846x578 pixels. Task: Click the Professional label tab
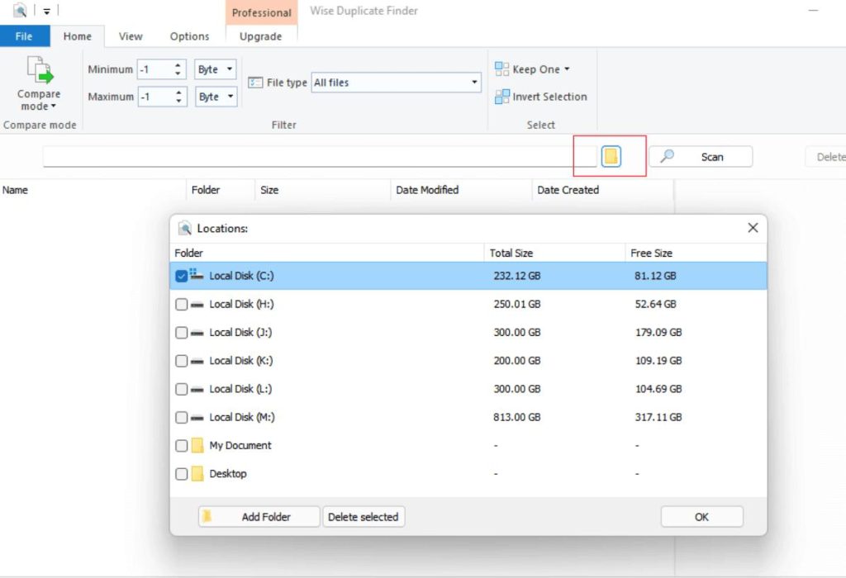tap(262, 12)
